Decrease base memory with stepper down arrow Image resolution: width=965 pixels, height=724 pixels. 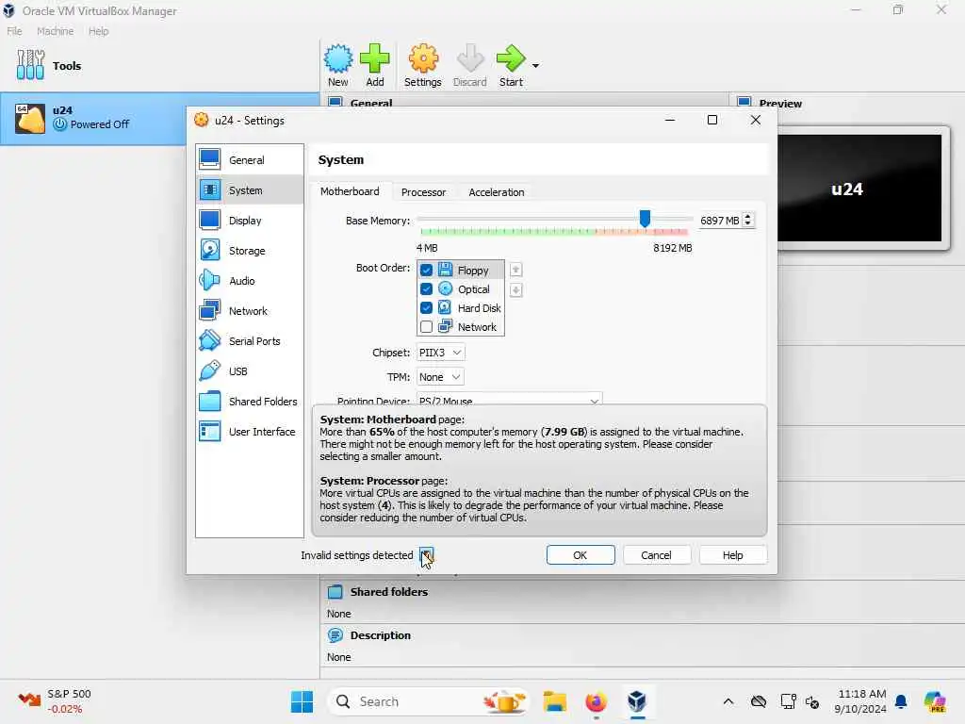pos(747,224)
